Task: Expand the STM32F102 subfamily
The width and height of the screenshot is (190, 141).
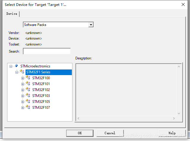Action: tap(23, 90)
